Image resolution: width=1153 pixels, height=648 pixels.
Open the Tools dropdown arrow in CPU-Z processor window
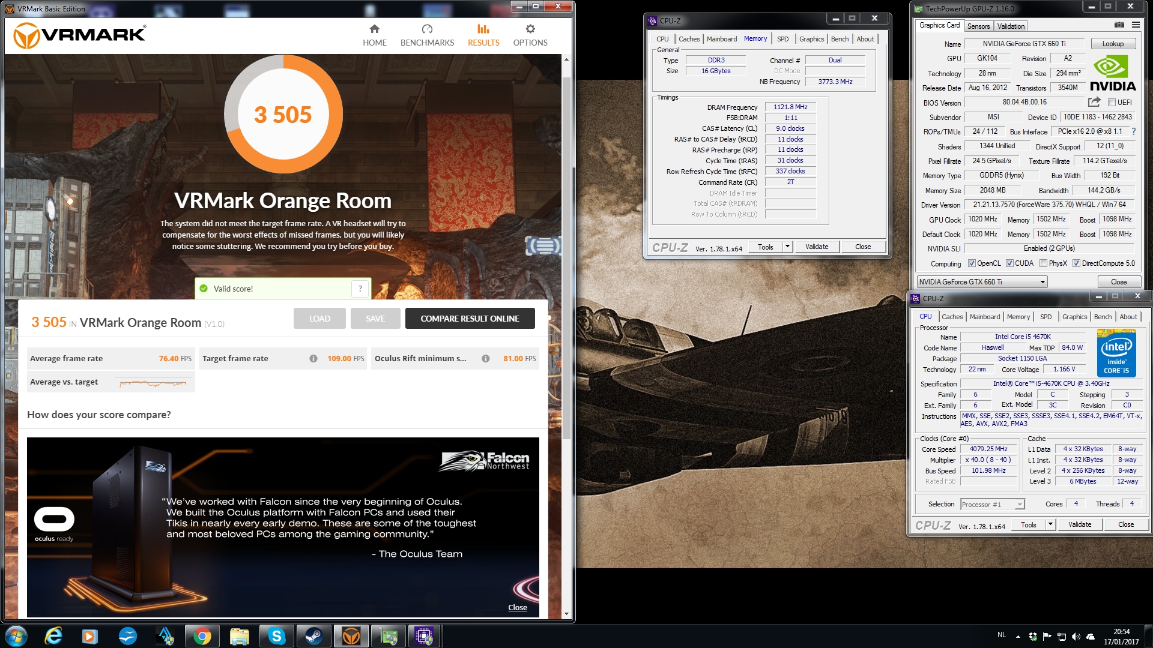tap(1050, 524)
